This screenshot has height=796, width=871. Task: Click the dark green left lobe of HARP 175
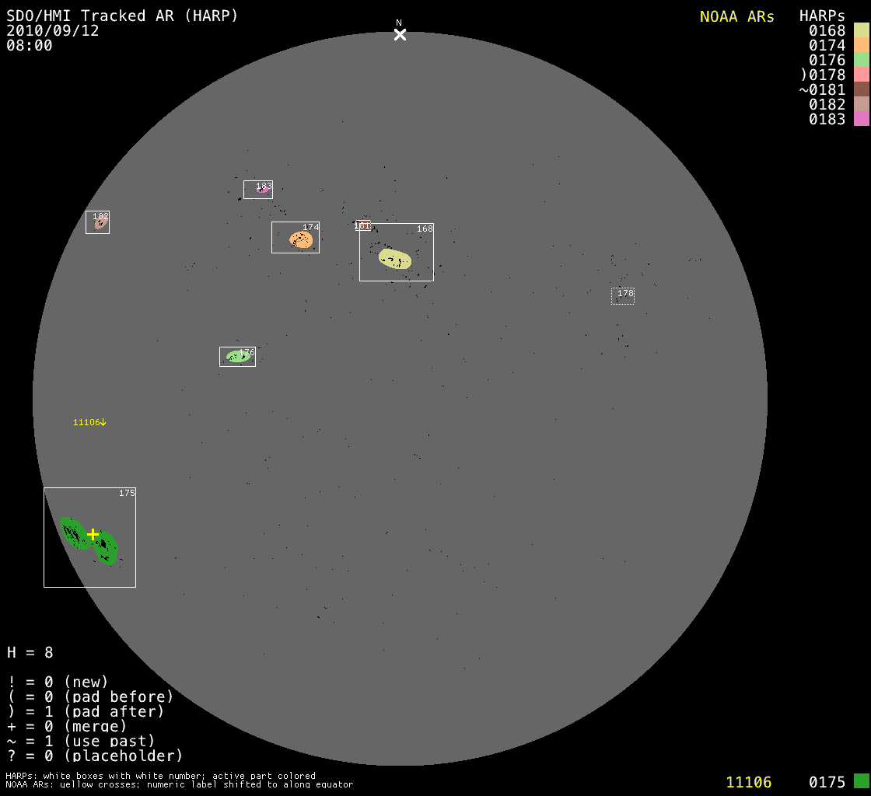[x=74, y=532]
